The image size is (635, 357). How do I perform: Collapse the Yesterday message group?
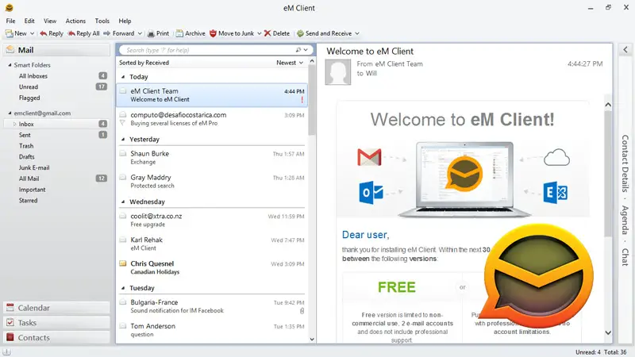pyautogui.click(x=123, y=140)
